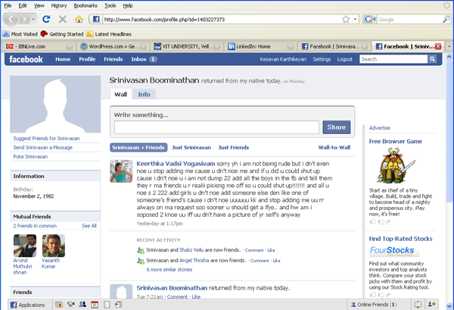The height and width of the screenshot is (310, 454).
Task: Select the Just Srinivasan wall filter
Action: tap(191, 147)
